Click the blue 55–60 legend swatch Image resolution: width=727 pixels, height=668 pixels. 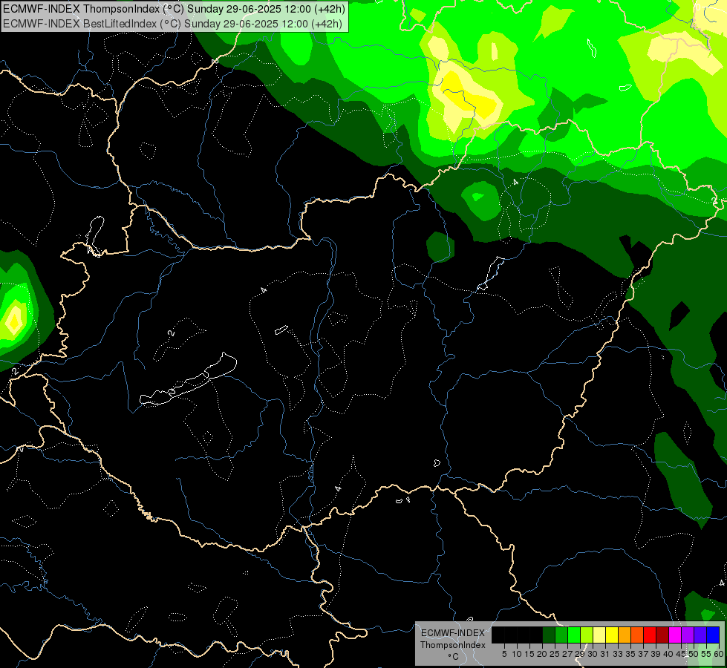coord(713,635)
